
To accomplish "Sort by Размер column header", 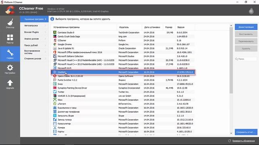I will coord(169,27).
